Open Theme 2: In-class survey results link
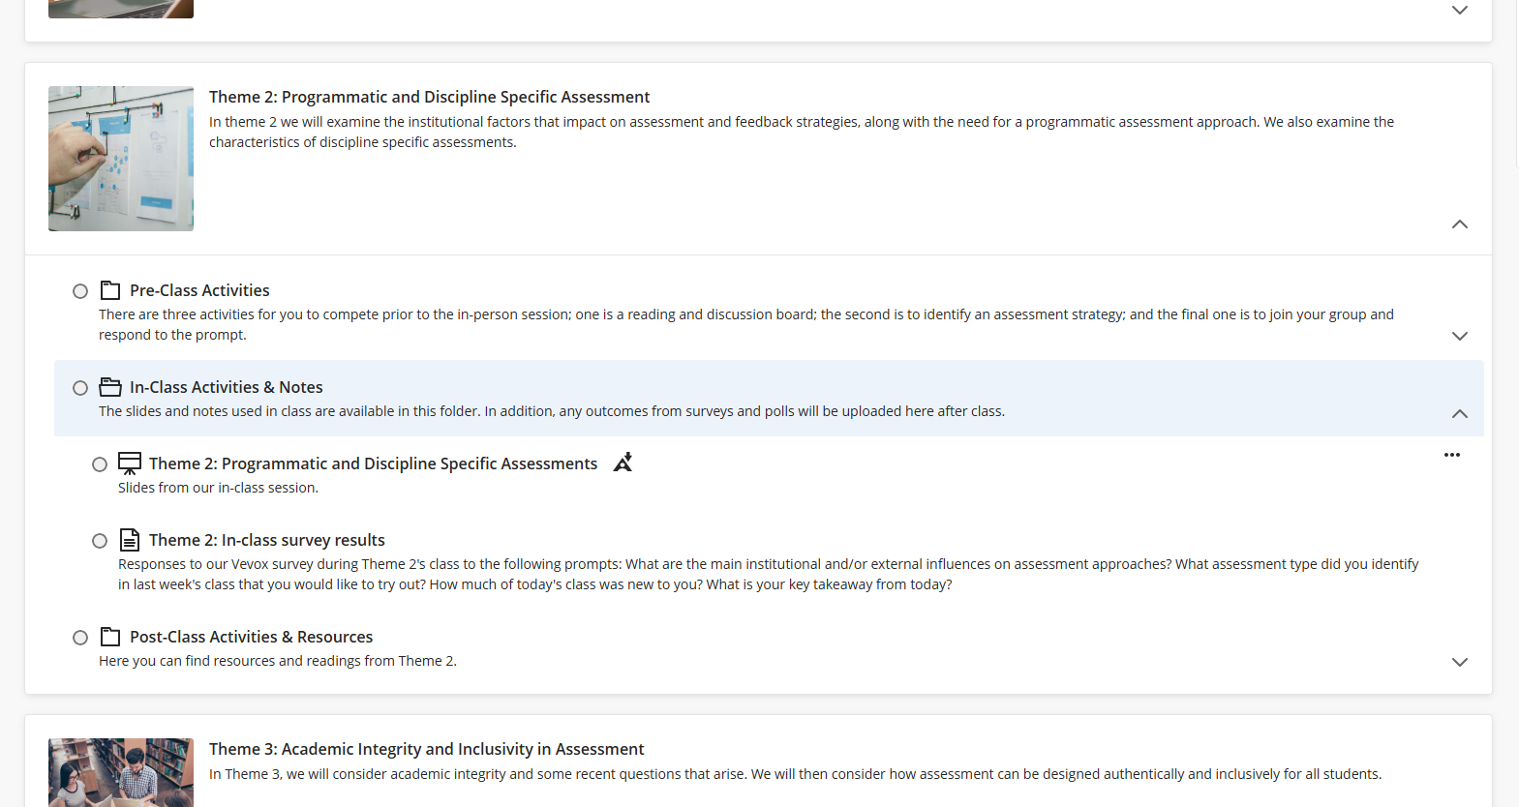 [x=267, y=540]
